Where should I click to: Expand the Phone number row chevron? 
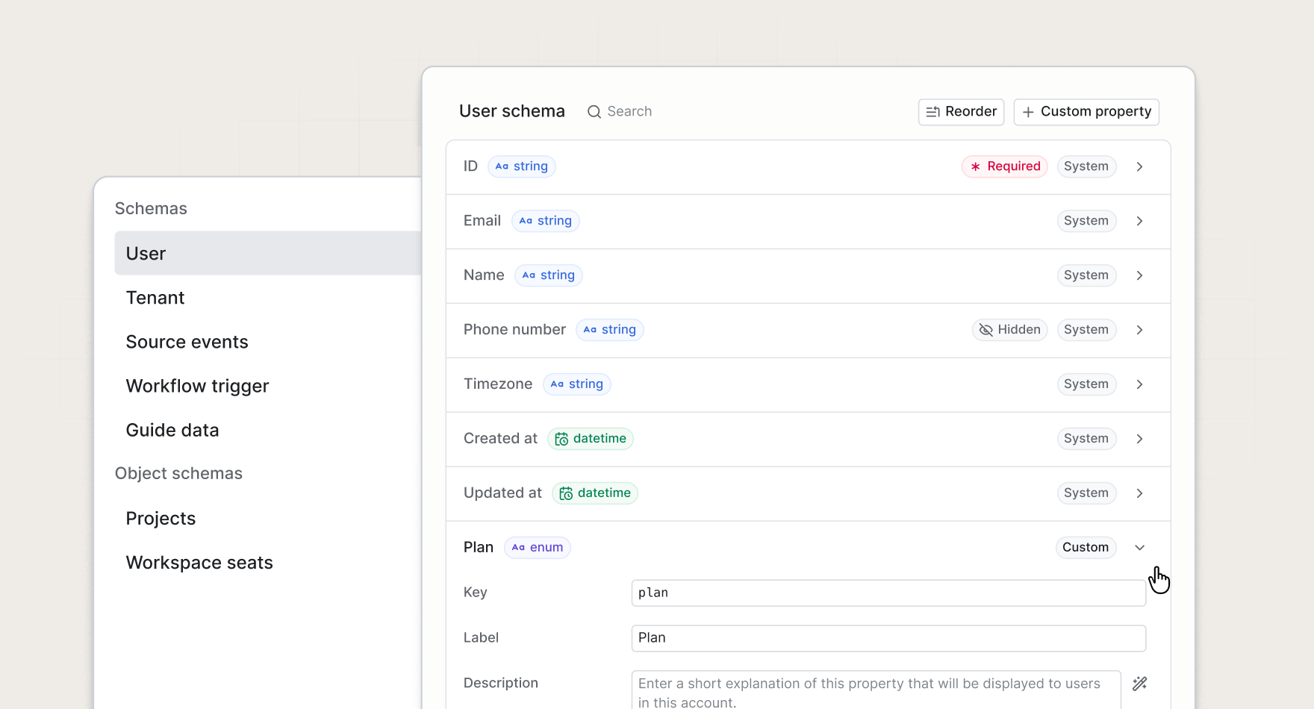1140,330
